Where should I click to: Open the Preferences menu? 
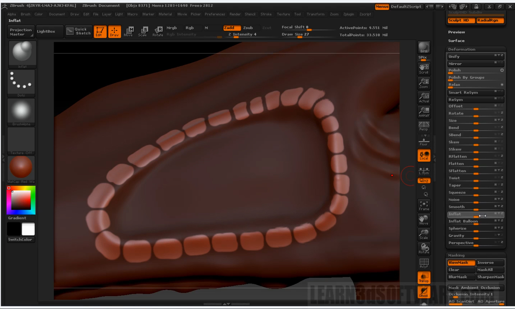click(215, 14)
